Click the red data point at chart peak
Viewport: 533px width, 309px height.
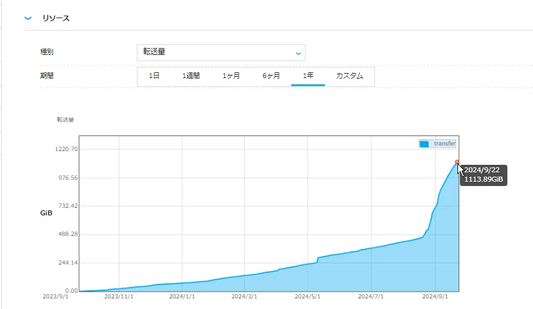(457, 162)
